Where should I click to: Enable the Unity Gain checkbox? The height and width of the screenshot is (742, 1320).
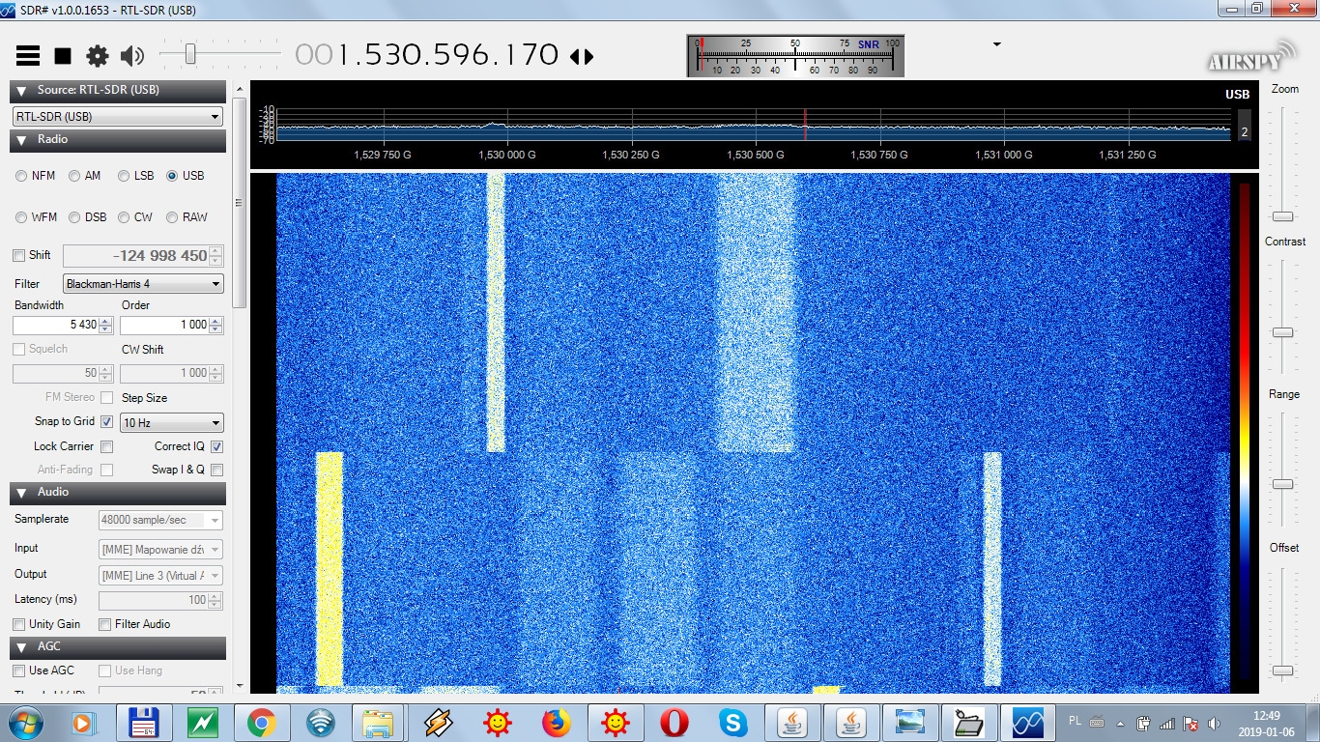pyautogui.click(x=19, y=624)
